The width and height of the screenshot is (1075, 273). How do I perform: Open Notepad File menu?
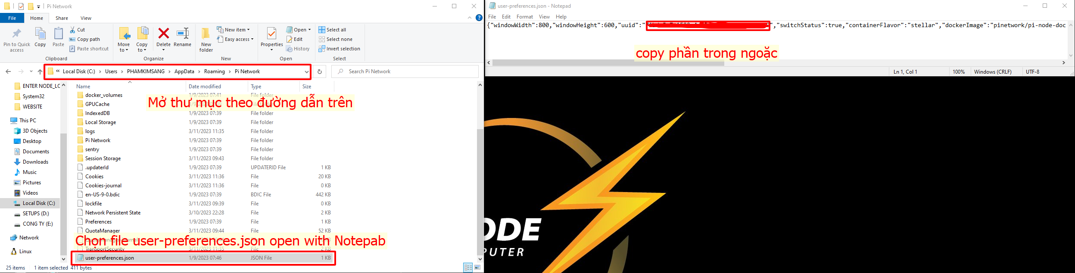pos(492,17)
